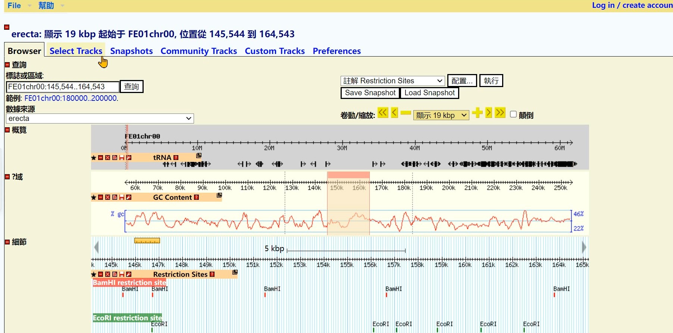Image resolution: width=673 pixels, height=333 pixels.
Task: Click the Save Snapshot button
Action: [370, 93]
